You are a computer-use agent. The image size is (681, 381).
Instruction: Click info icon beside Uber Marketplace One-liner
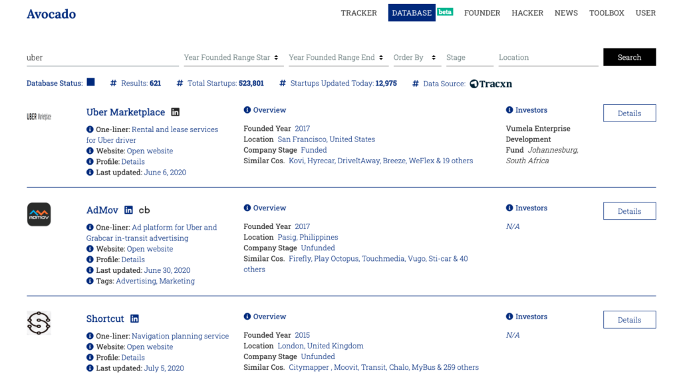(x=90, y=129)
